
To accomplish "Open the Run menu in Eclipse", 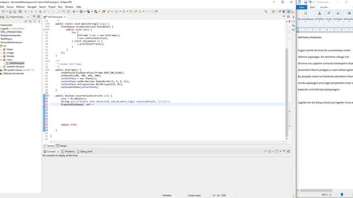I will [60, 7].
